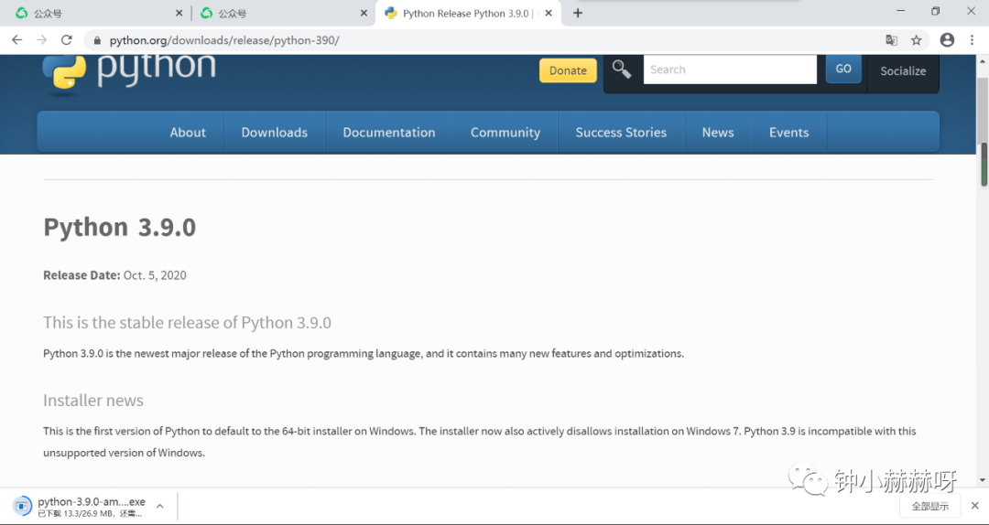Click the yellow Donate button

(568, 70)
